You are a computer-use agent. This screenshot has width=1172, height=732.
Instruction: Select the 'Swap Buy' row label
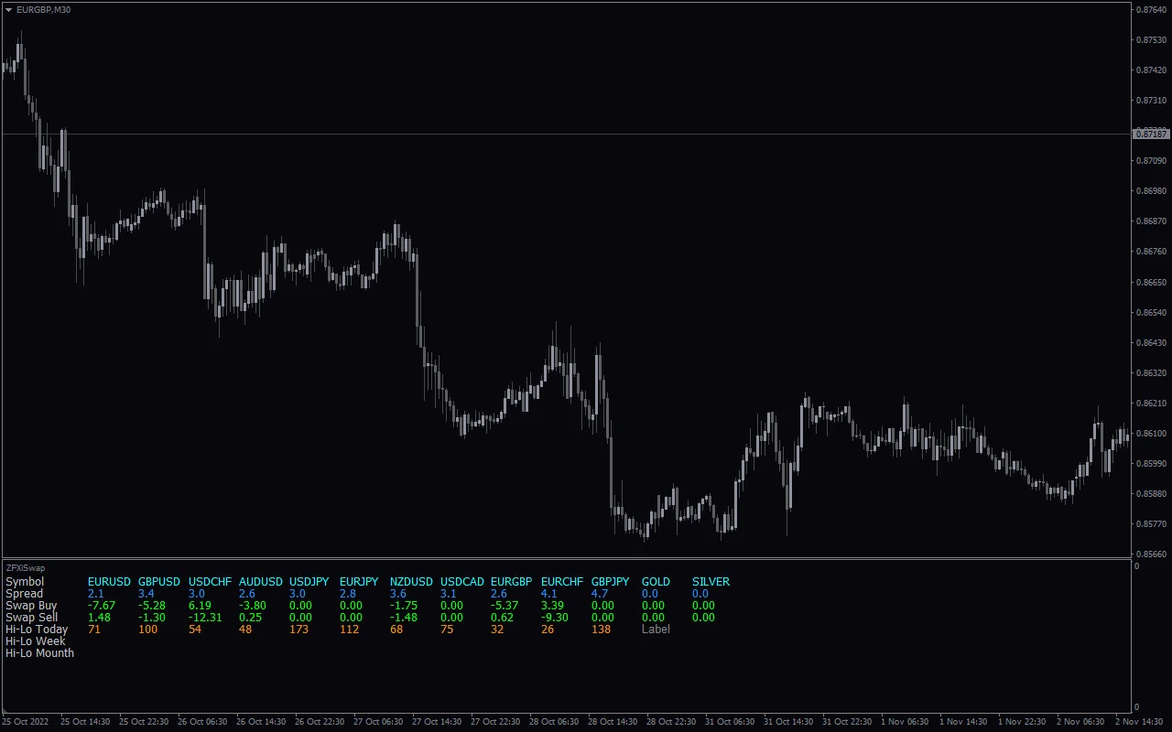click(31, 606)
